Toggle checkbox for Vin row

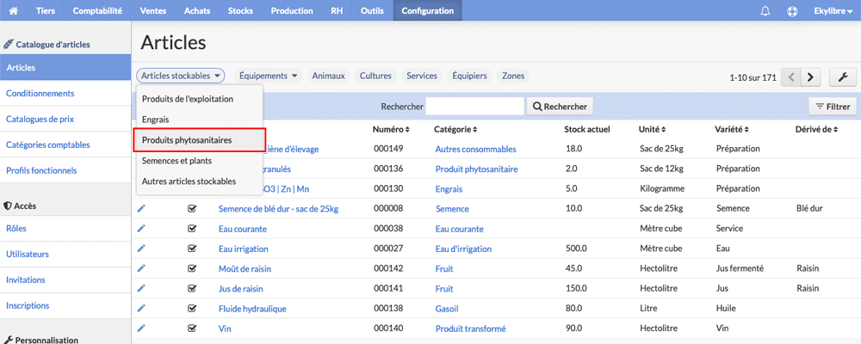coord(192,328)
